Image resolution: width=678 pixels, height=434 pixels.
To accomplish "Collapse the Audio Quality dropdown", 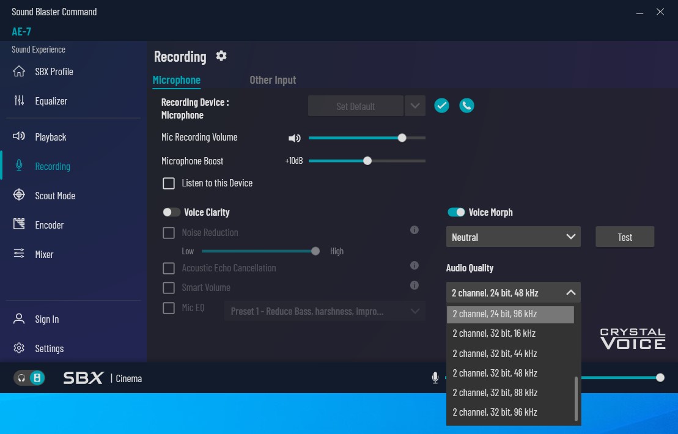I will pos(514,293).
